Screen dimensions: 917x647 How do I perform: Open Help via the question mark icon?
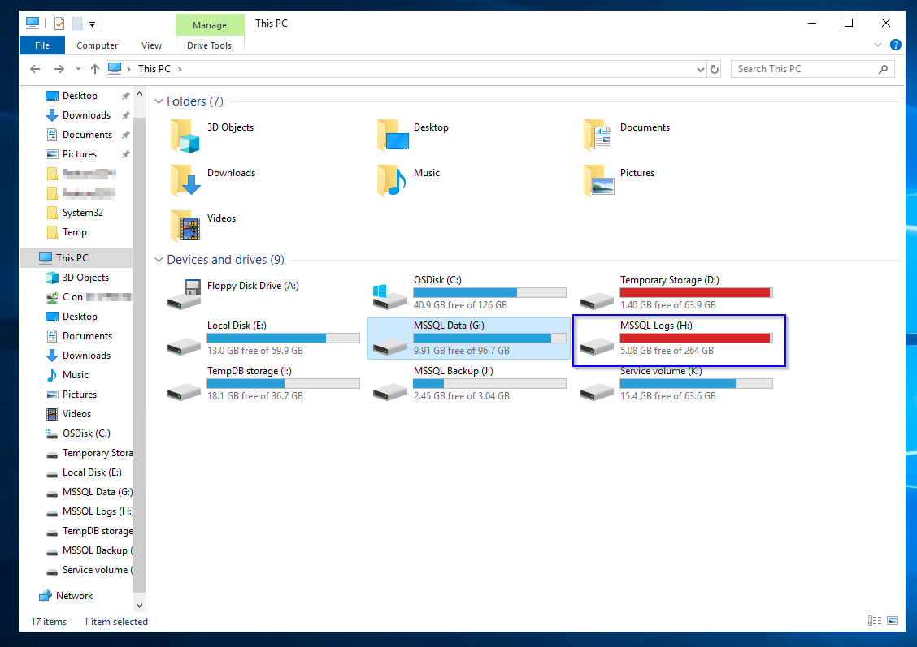[895, 45]
